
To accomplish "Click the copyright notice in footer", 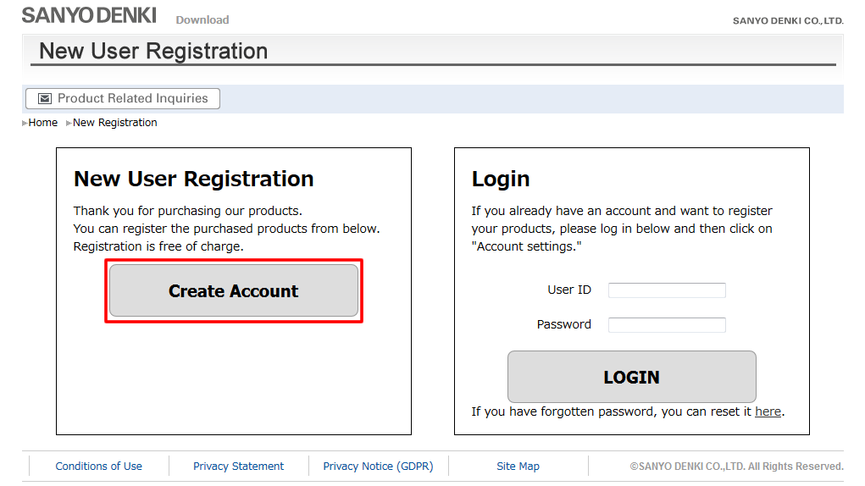I will pyautogui.click(x=736, y=467).
